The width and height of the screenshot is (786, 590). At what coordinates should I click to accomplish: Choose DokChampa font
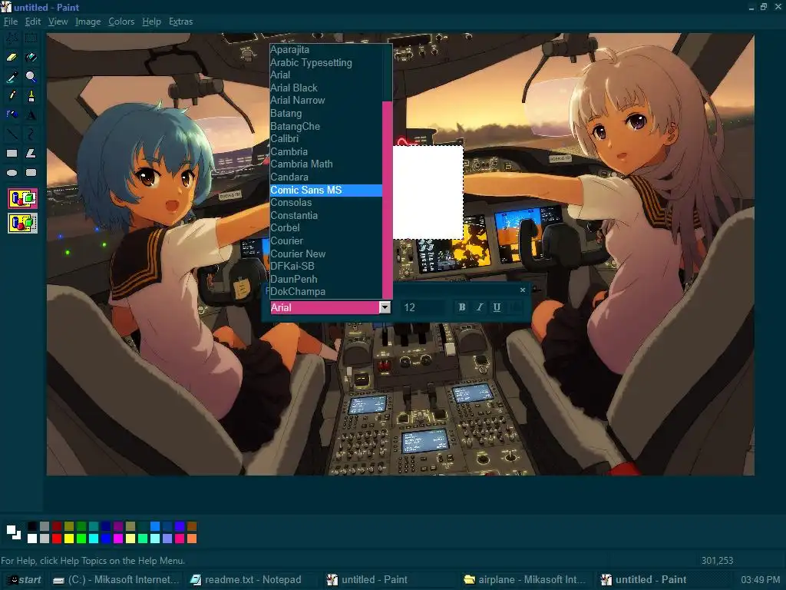[325, 291]
